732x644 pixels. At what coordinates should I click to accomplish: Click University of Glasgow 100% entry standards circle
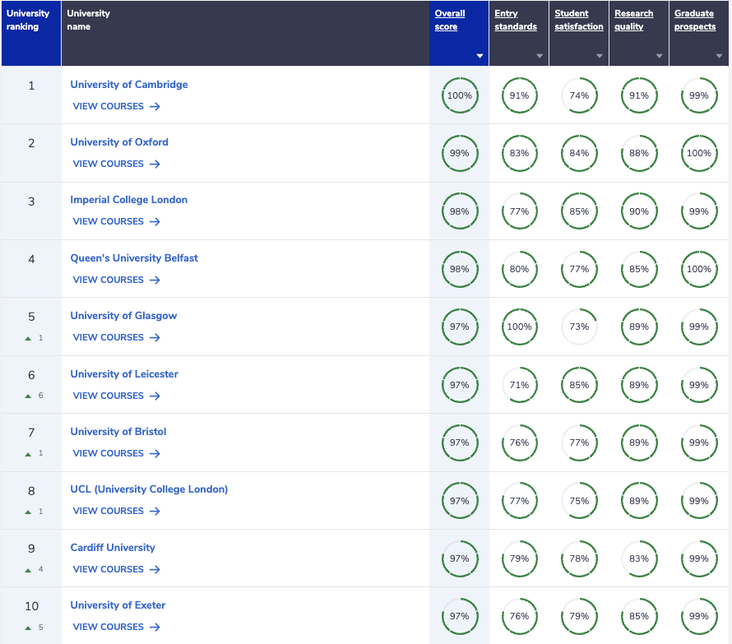519,327
